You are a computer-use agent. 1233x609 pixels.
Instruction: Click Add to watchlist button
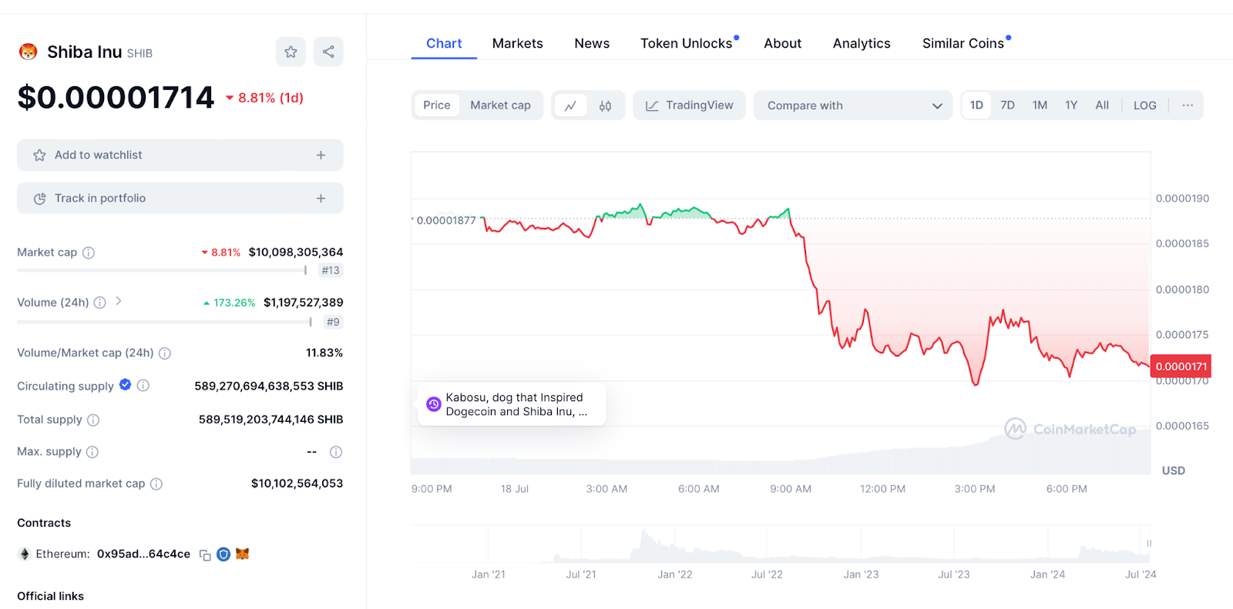(180, 155)
